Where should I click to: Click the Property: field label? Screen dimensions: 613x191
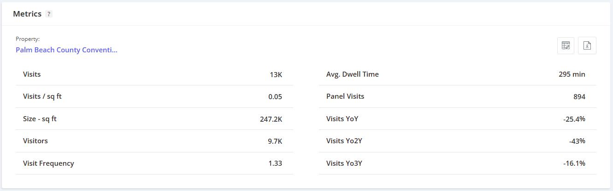coord(28,39)
